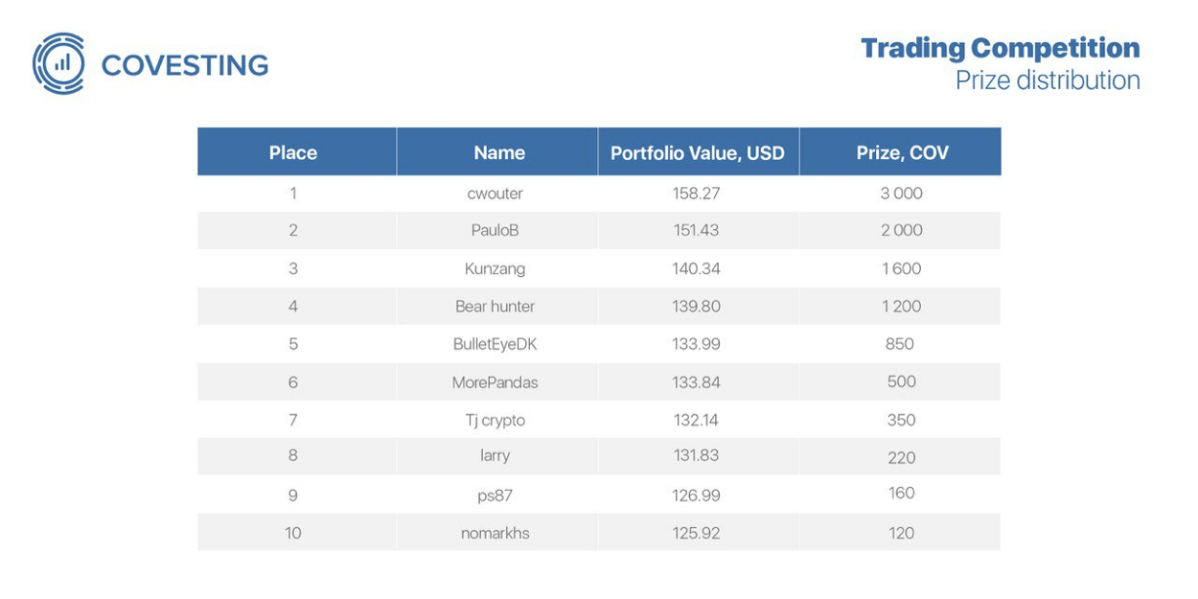Click the 3 000 prize cell
The image size is (1198, 599).
coord(901,194)
